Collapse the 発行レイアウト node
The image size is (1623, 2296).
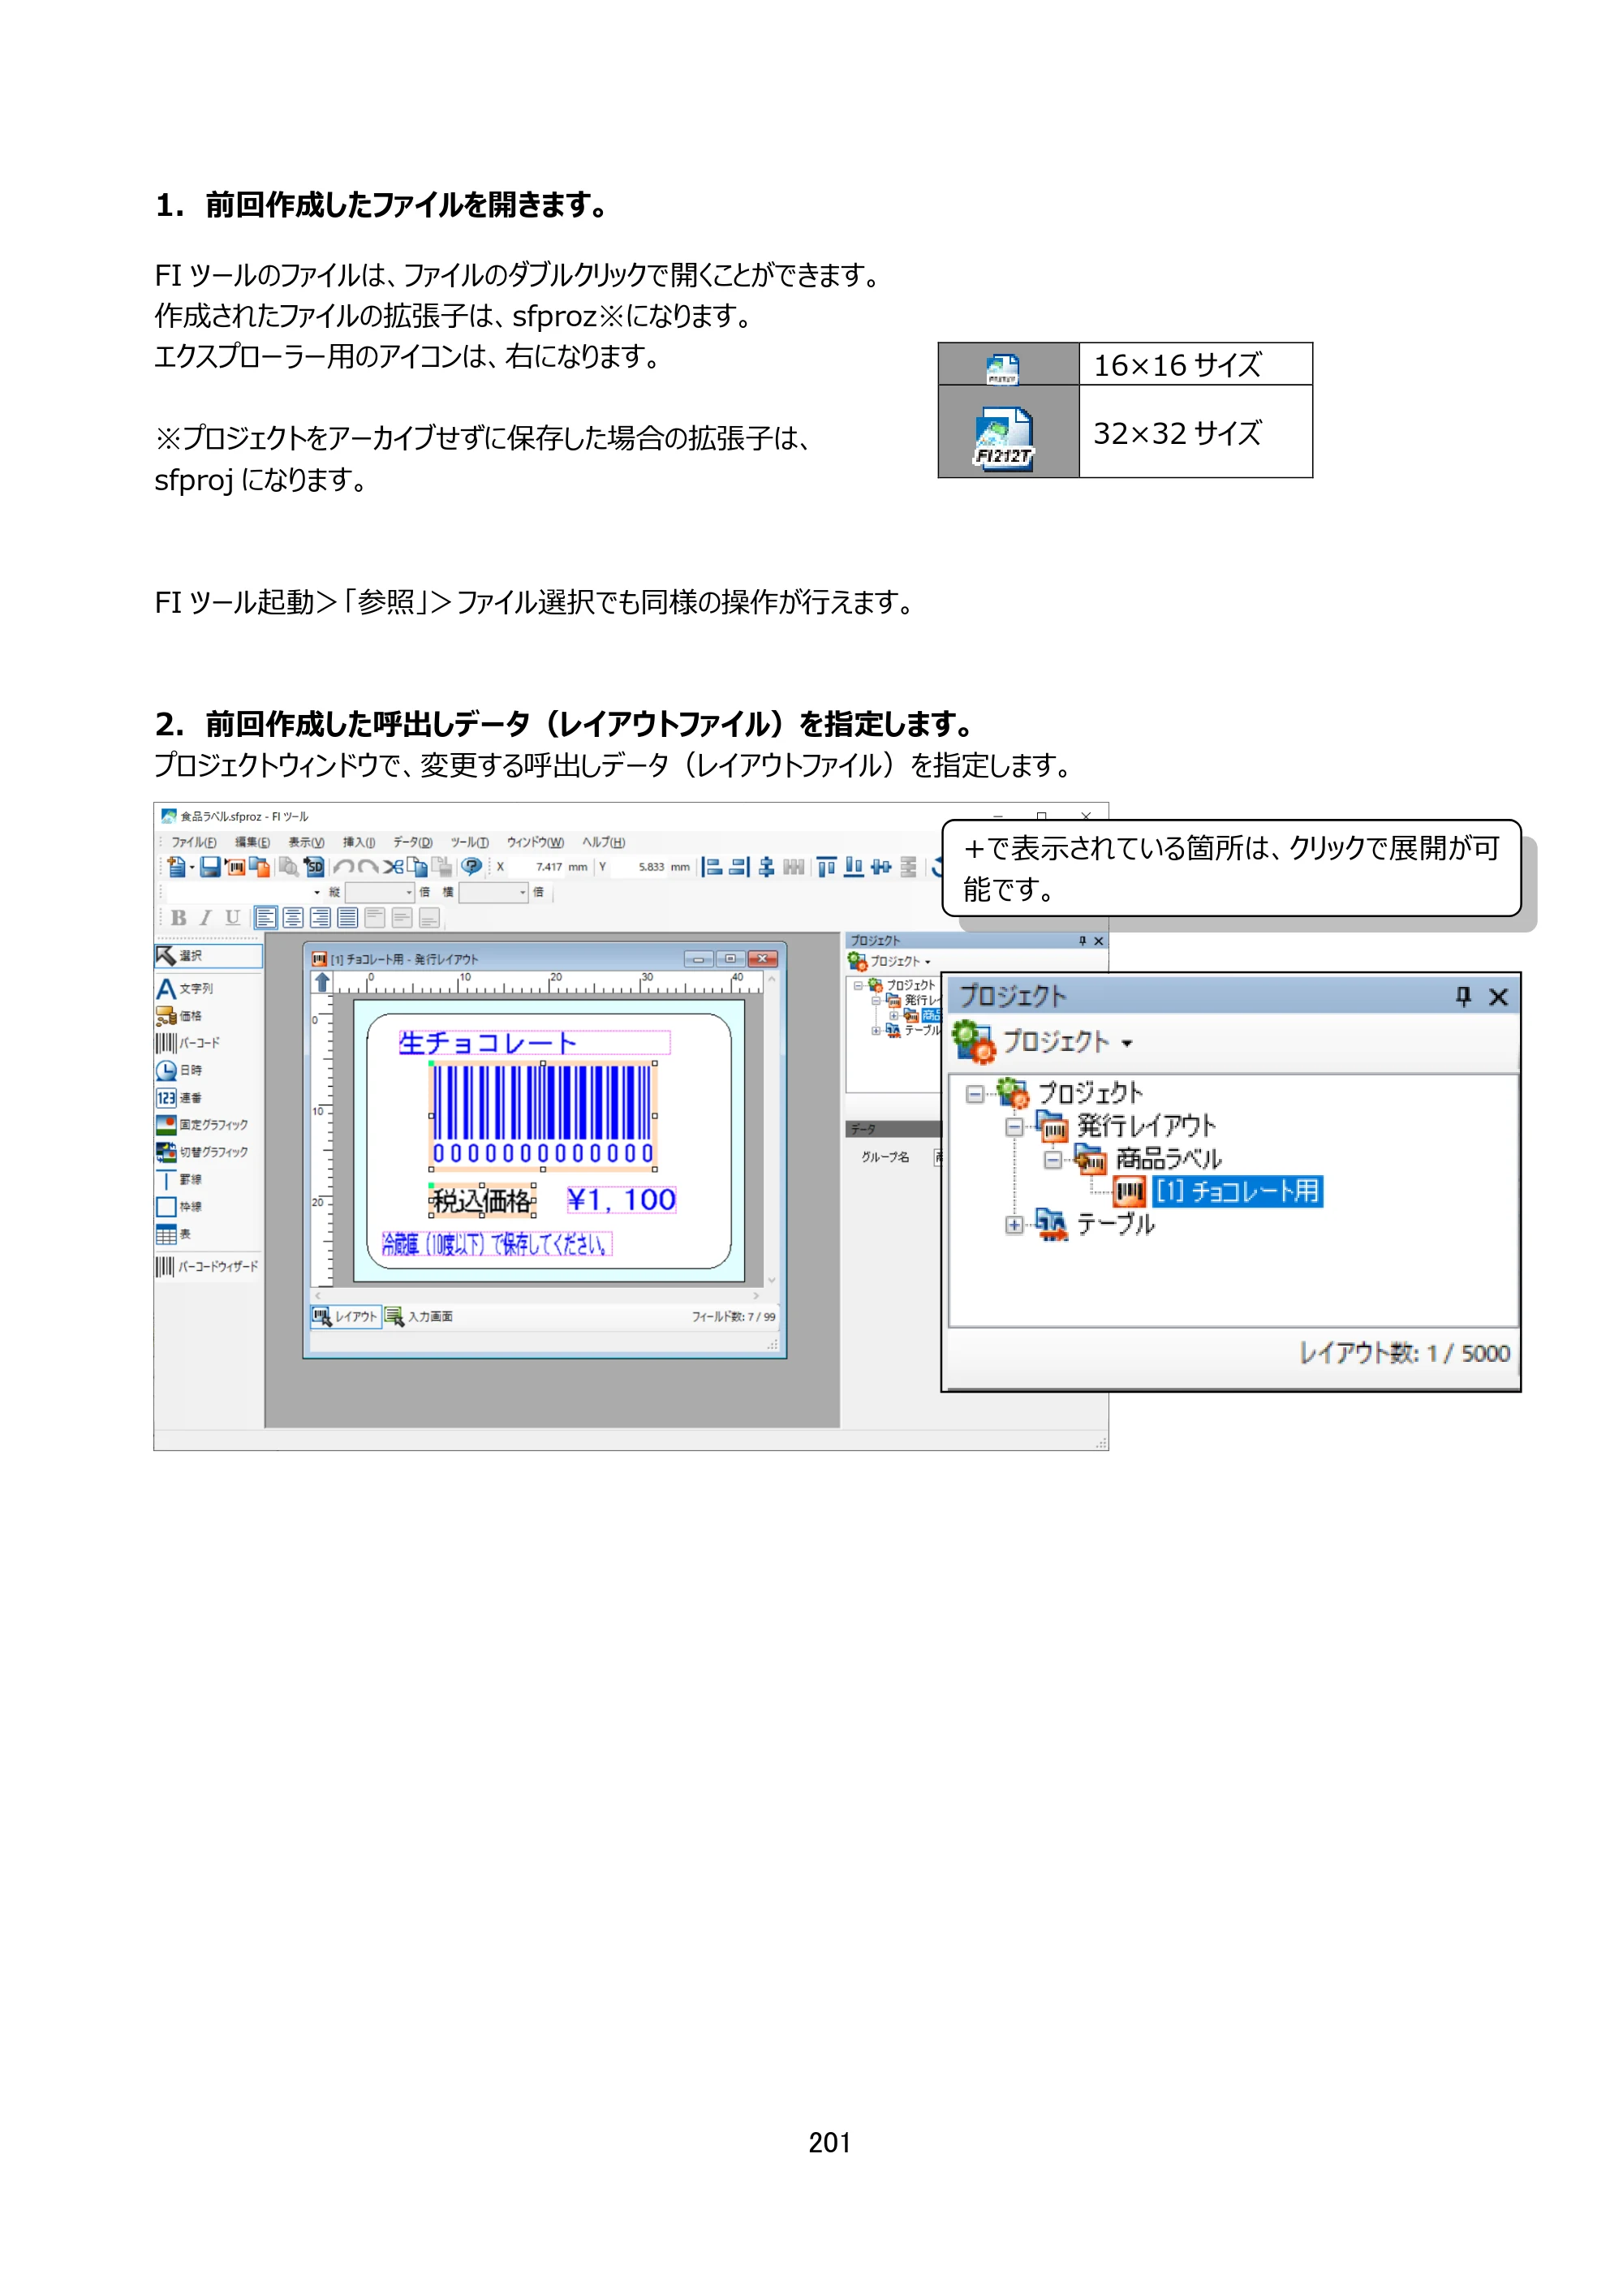(1014, 1128)
